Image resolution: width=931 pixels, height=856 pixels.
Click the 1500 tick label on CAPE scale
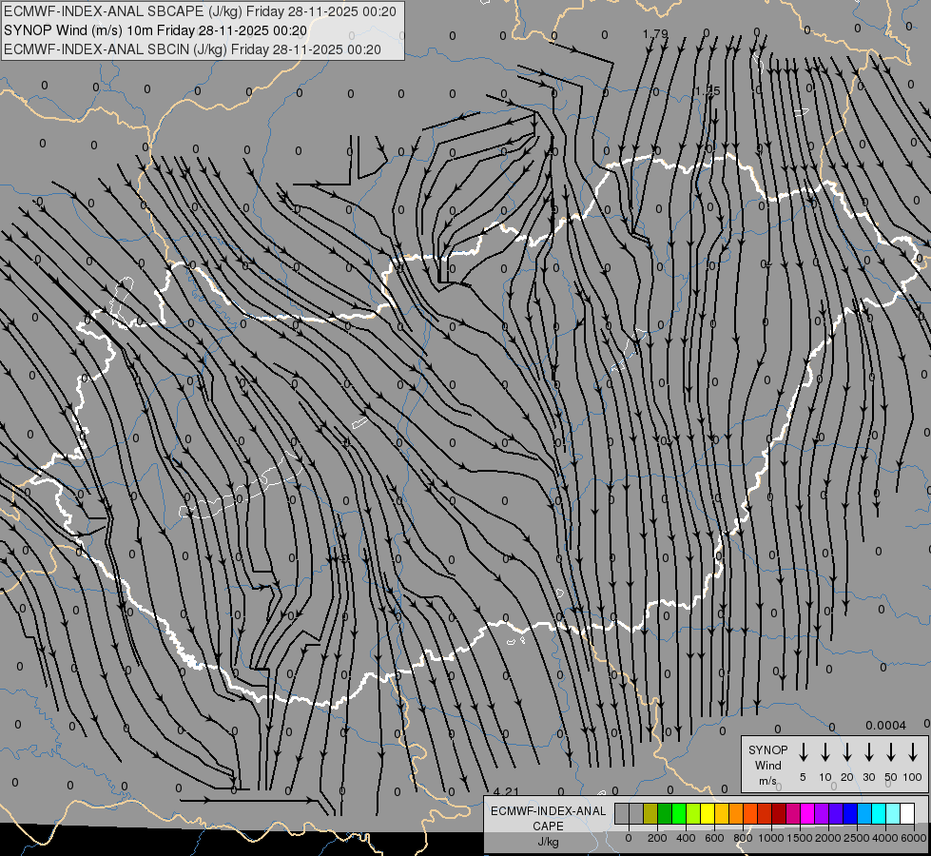(x=800, y=838)
